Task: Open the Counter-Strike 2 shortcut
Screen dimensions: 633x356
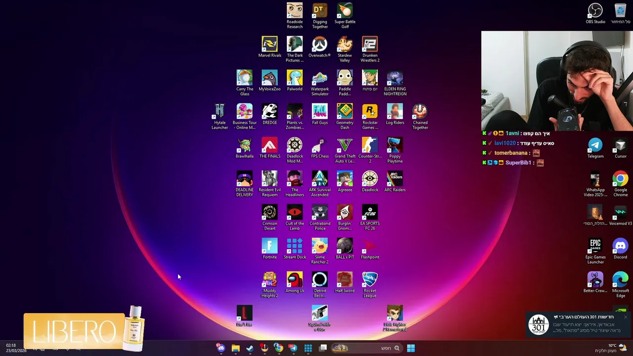Action: coord(370,150)
